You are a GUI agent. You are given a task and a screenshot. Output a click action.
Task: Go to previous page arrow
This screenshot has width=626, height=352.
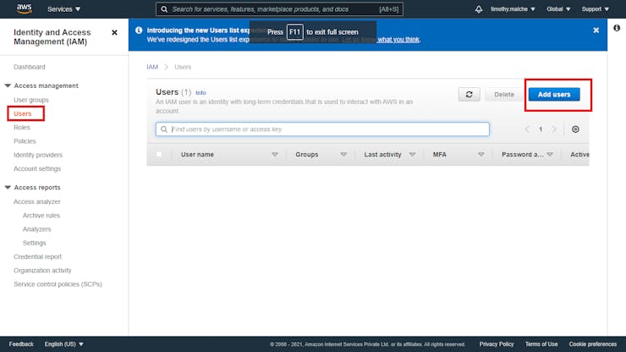[x=527, y=129]
